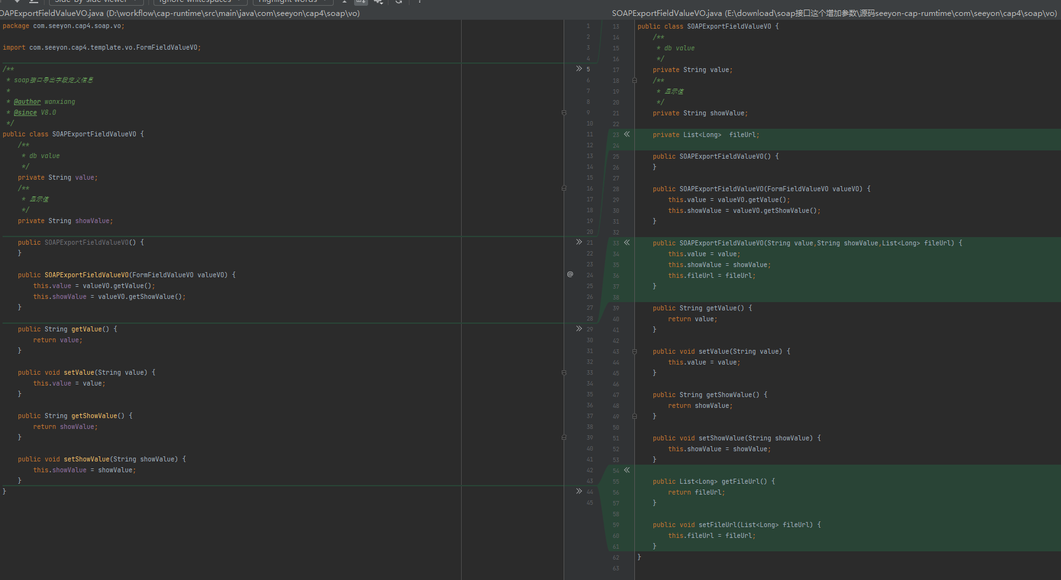
Task: Collapse the class Javadoc fold marker at left line 9
Action: pos(564,113)
